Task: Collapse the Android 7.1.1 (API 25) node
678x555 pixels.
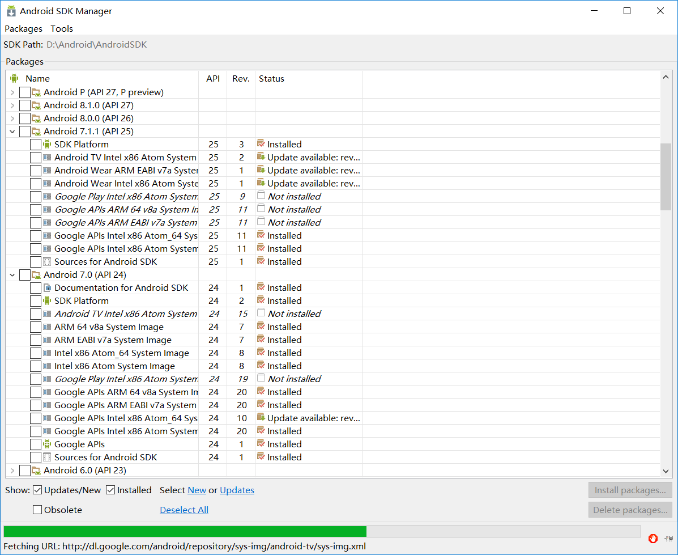Action: (12, 131)
